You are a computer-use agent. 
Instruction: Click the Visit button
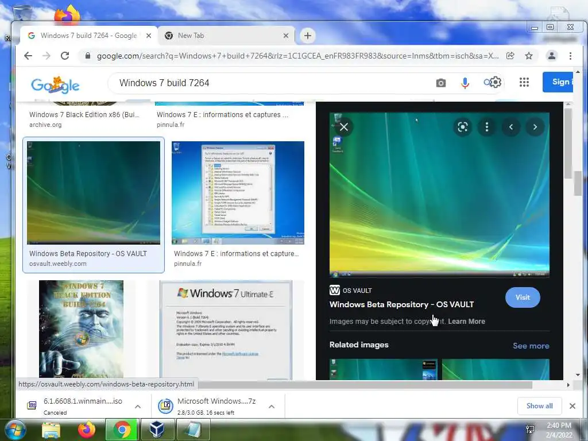pos(523,297)
